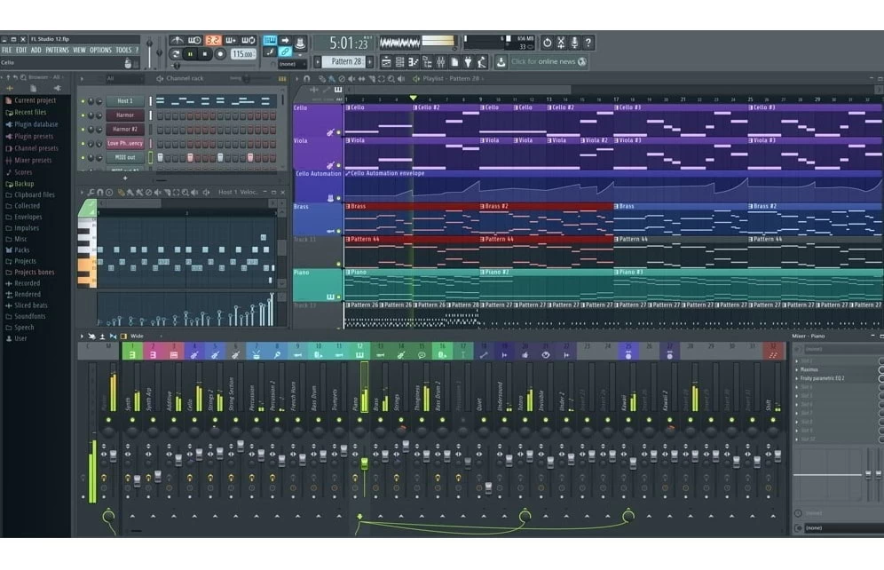
Task: Select the draw tool in the piano roll toolbar
Action: click(121, 192)
